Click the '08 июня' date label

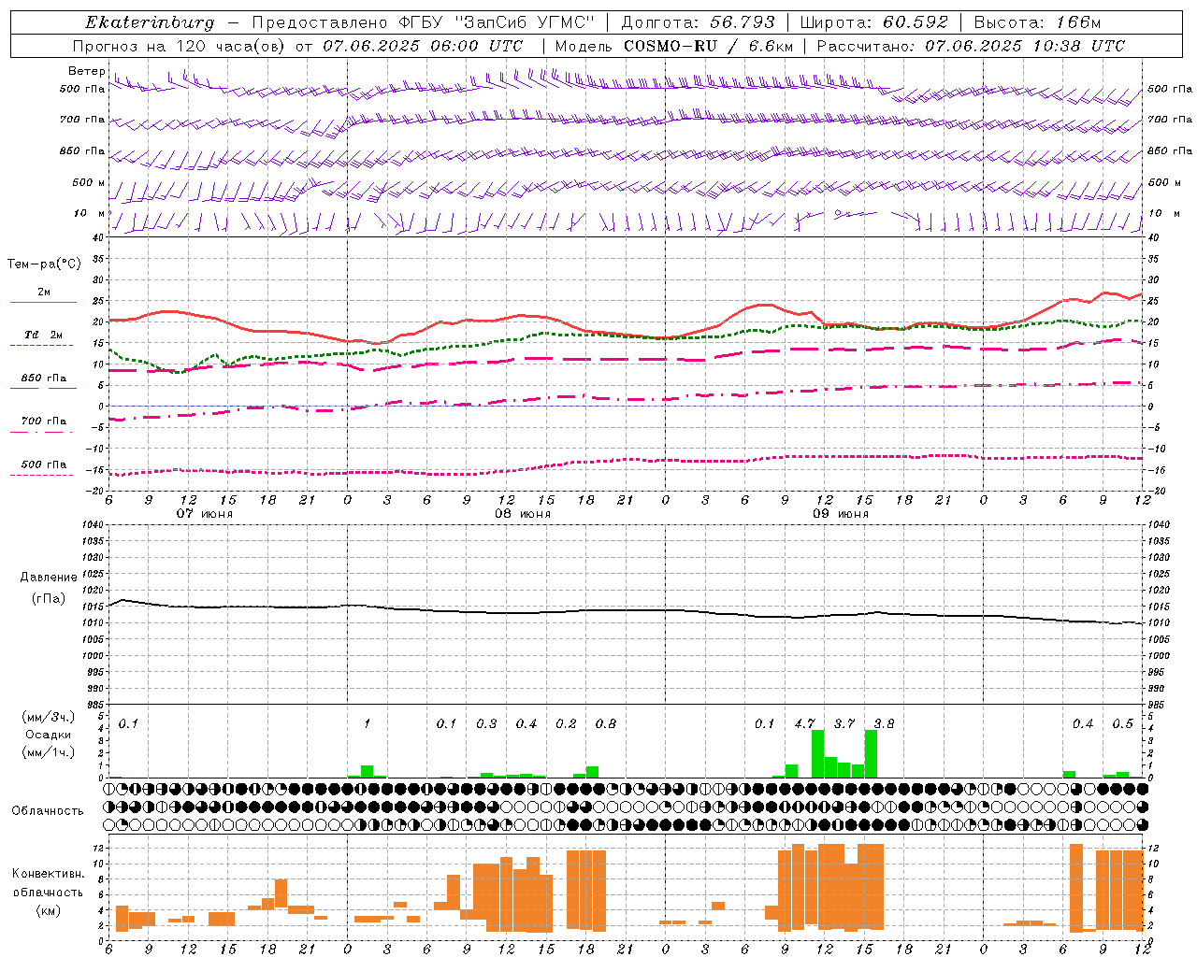click(x=523, y=514)
